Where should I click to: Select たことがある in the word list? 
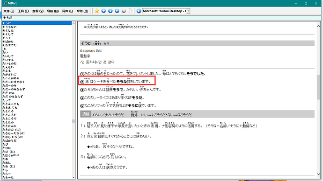coord(11,78)
